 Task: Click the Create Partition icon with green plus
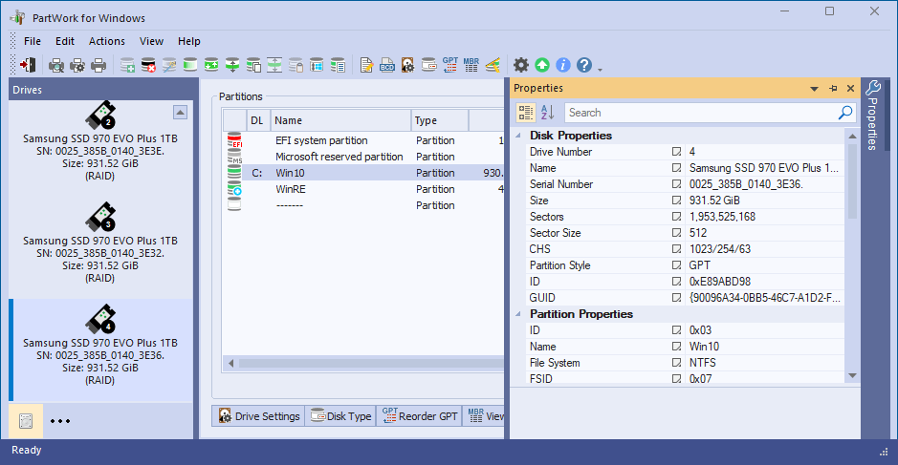click(127, 65)
